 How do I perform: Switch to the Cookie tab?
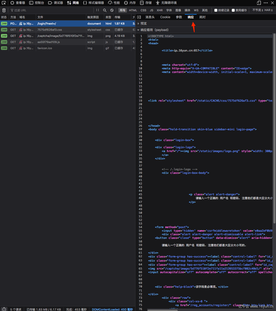click(165, 17)
